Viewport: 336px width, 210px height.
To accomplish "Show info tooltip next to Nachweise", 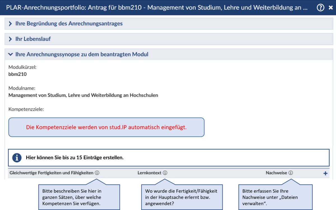I will click(x=291, y=173).
